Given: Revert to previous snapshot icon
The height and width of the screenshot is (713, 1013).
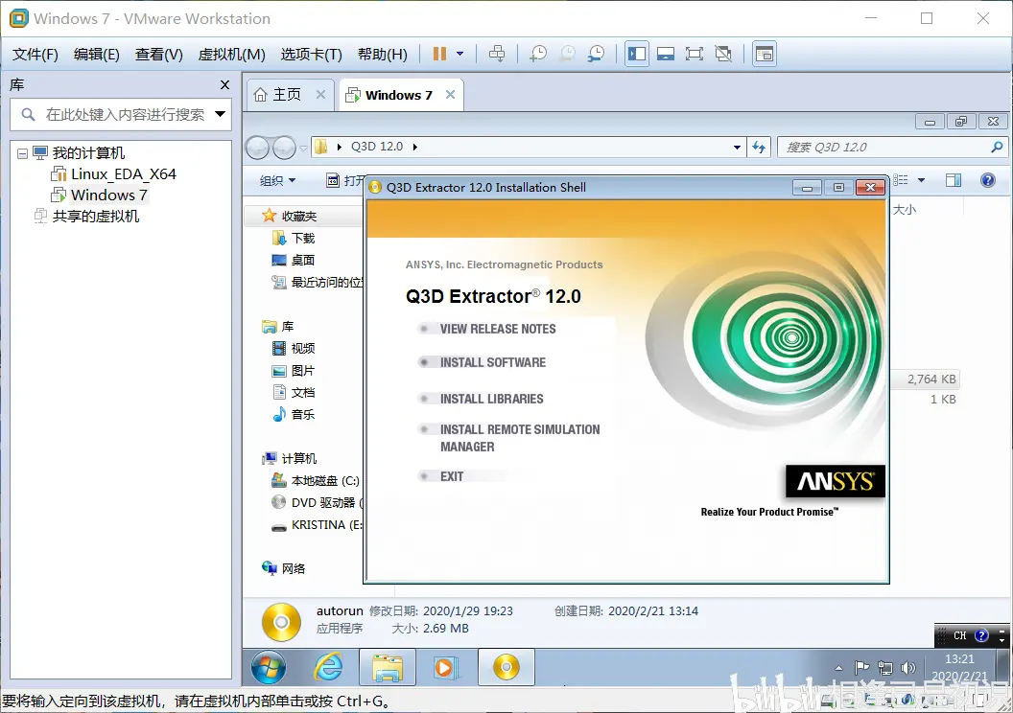Looking at the screenshot, I should [x=567, y=55].
